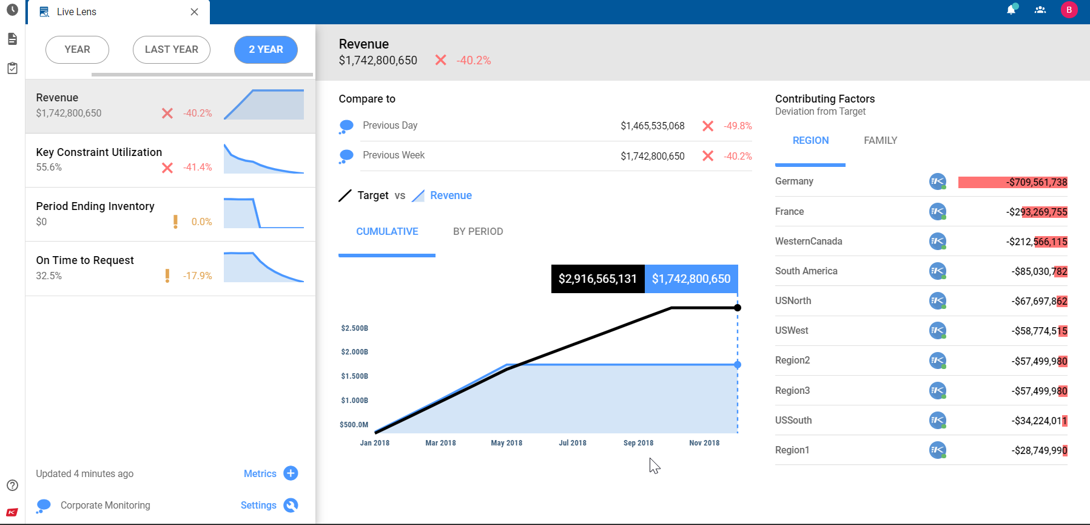1090x525 pixels.
Task: Open the users group icon
Action: (x=1040, y=10)
